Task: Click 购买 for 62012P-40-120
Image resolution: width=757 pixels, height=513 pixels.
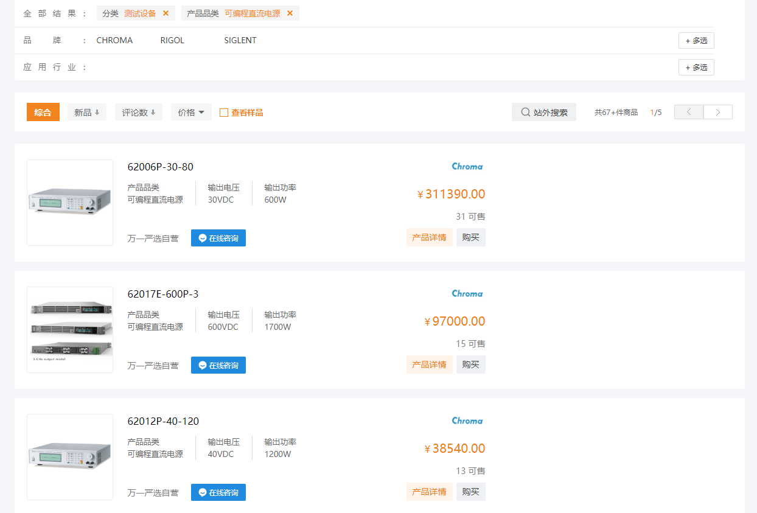Action: (x=471, y=492)
